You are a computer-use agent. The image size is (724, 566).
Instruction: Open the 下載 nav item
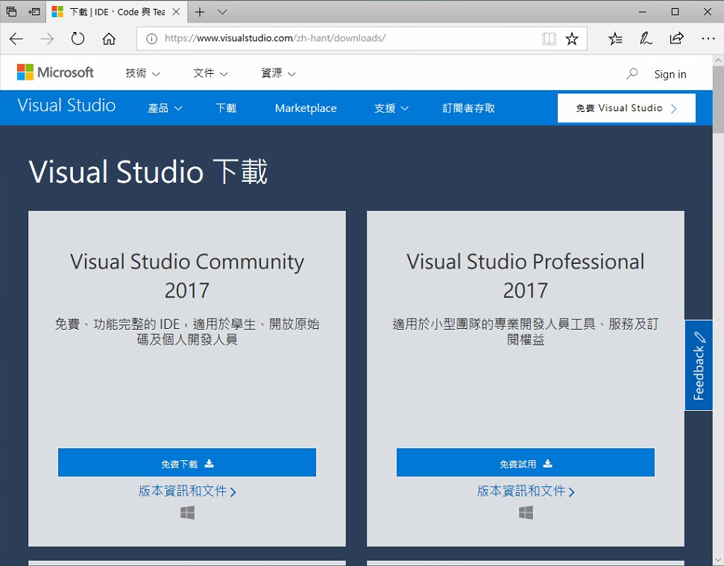point(226,108)
